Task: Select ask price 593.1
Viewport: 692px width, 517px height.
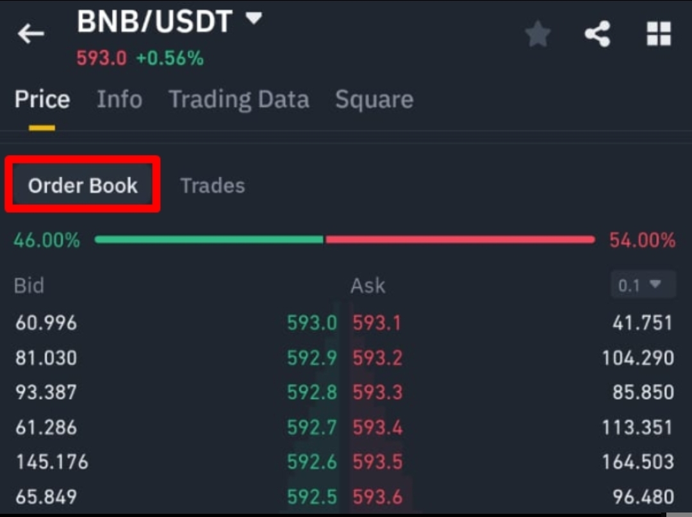Action: click(377, 323)
